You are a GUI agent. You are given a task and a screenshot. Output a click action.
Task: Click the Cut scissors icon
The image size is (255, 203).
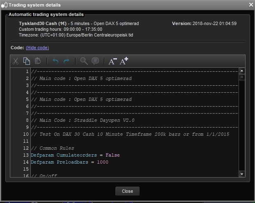(16, 61)
